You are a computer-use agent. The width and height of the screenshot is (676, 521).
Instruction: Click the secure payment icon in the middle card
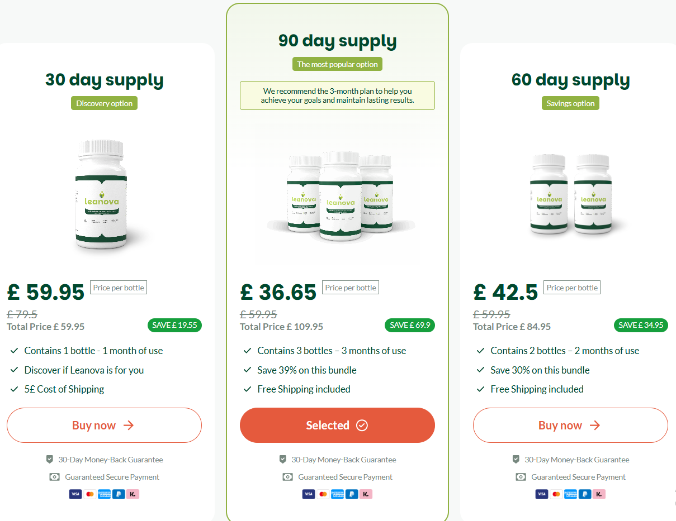[287, 477]
